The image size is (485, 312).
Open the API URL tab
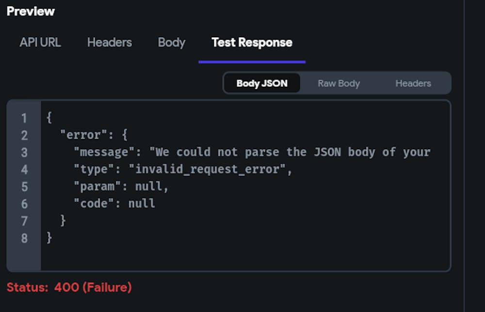point(40,43)
